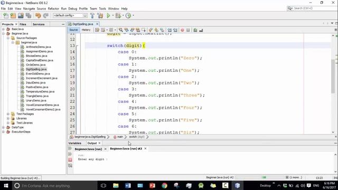Viewport: 338px width, 190px height.
Task: Minimize the Projects panel
Action: point(63,24)
